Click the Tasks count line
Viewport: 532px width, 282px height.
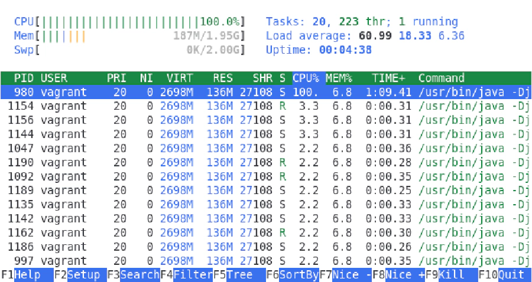pos(362,22)
